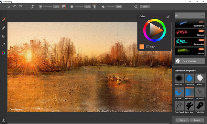The width and height of the screenshot is (207, 124).
Task: Choose the Jelly Fish brush variant
Action: (x=200, y=107)
